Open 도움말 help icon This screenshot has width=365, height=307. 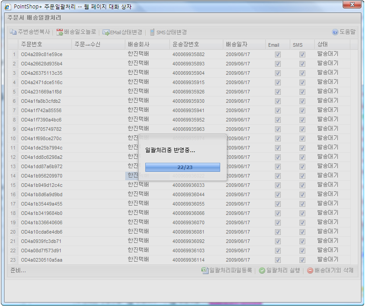coord(335,32)
